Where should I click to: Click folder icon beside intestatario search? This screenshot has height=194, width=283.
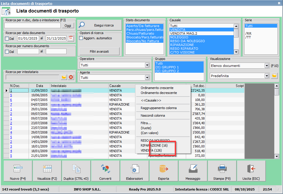tap(64, 77)
